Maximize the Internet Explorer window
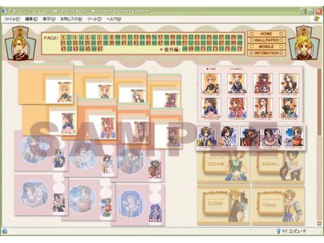Screen dimensions: 324x243 (x=311, y=11)
